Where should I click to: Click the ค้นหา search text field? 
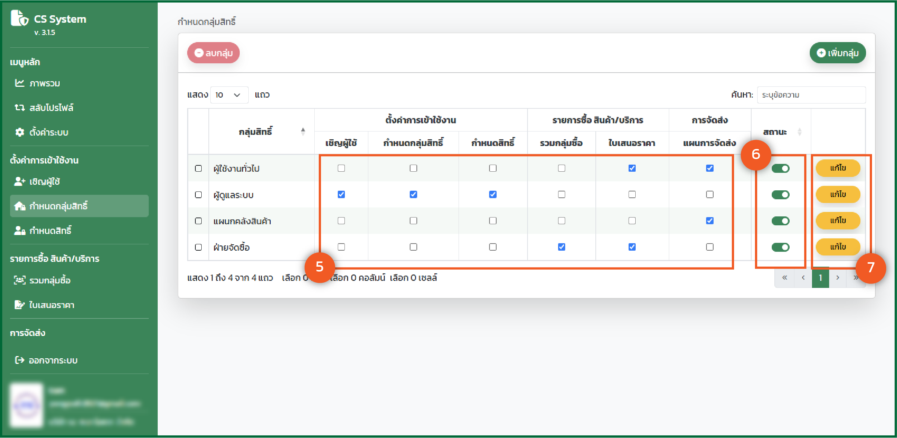[x=811, y=95]
